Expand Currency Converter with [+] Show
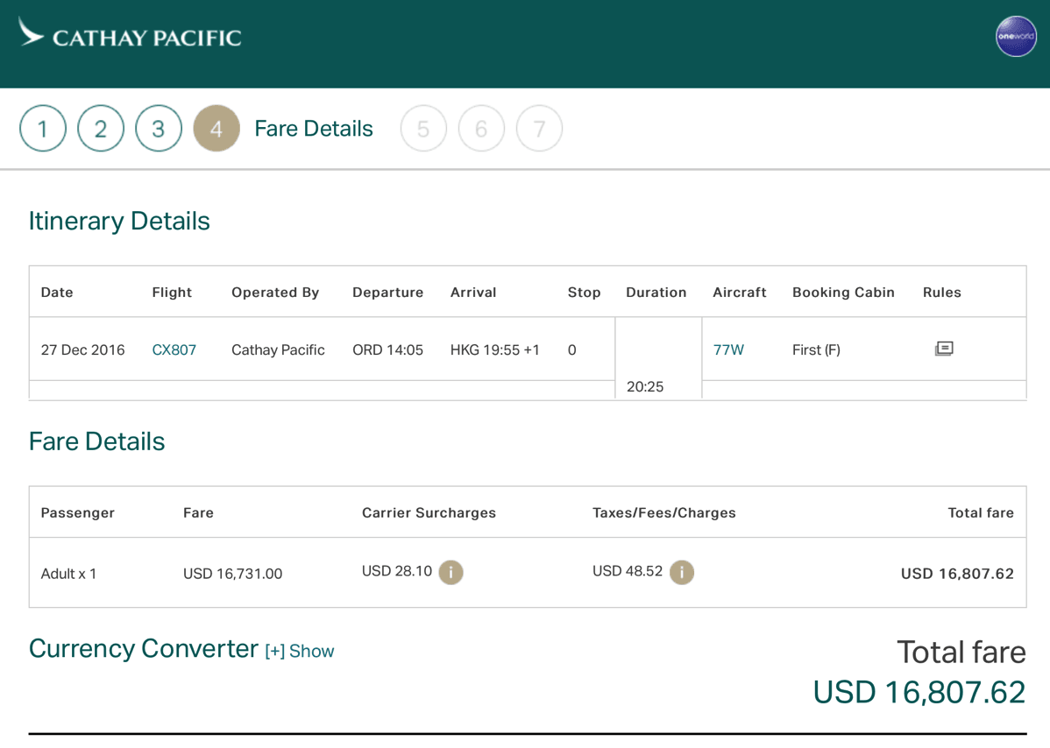The image size is (1050, 748). [300, 651]
